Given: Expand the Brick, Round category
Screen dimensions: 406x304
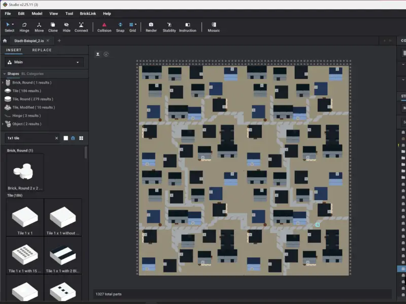Looking at the screenshot, I should coord(3,83).
